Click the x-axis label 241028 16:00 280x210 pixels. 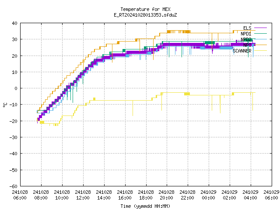coord(125,195)
